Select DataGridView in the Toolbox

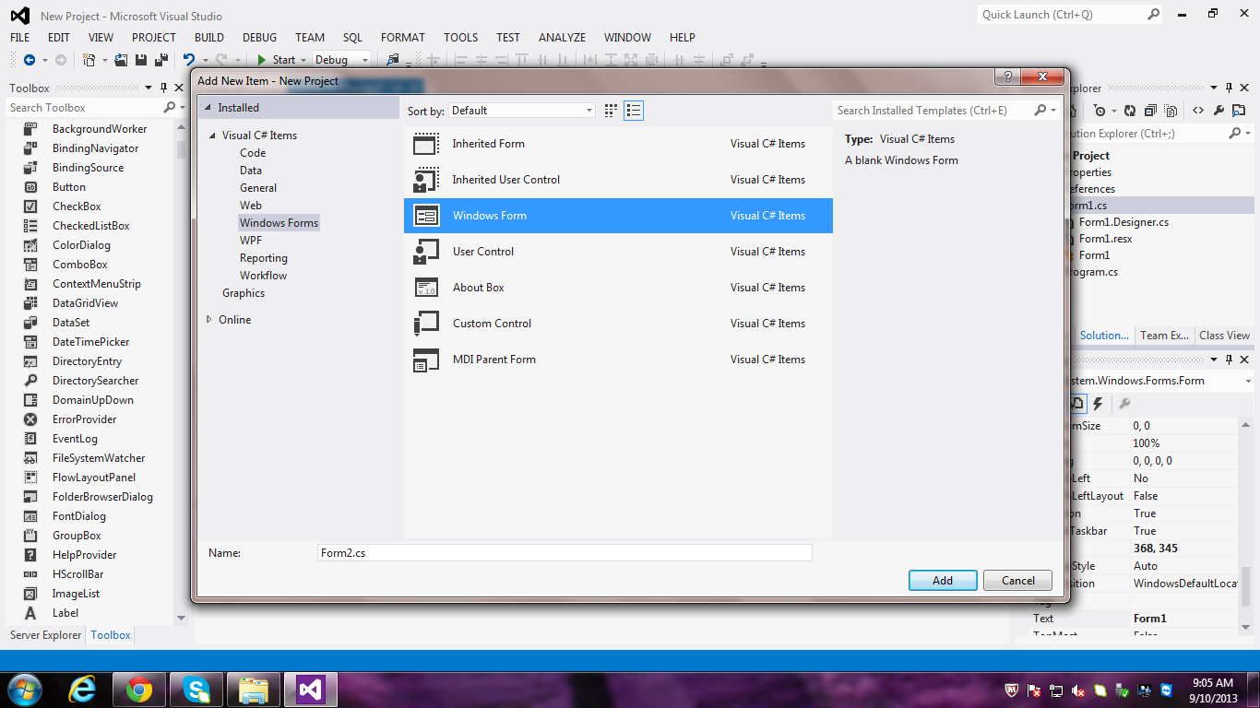[86, 303]
